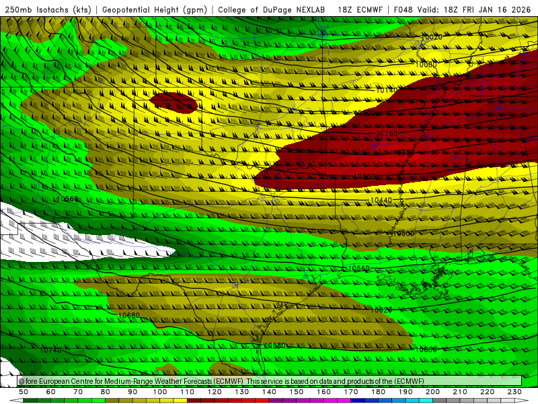This screenshot has height=404, width=538.
Task: Click the '170' value on the color scale
Action: pos(350,392)
